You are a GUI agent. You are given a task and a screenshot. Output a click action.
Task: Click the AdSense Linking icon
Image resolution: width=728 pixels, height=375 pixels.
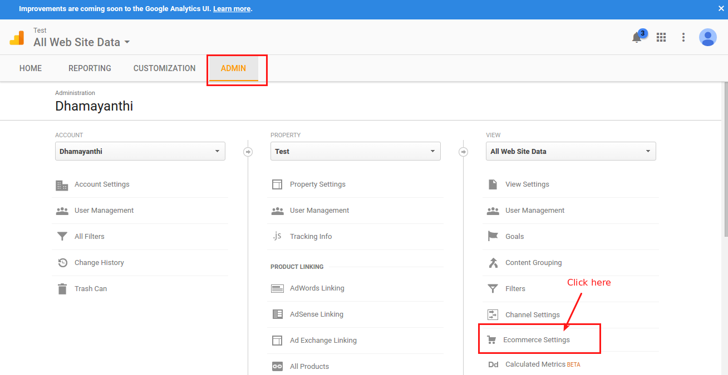[x=277, y=314]
